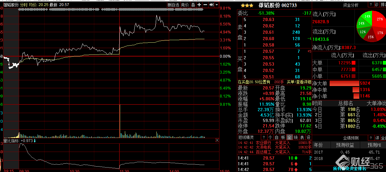Click the tall volume spike bar
The height and width of the screenshot is (172, 386).
tap(119, 121)
